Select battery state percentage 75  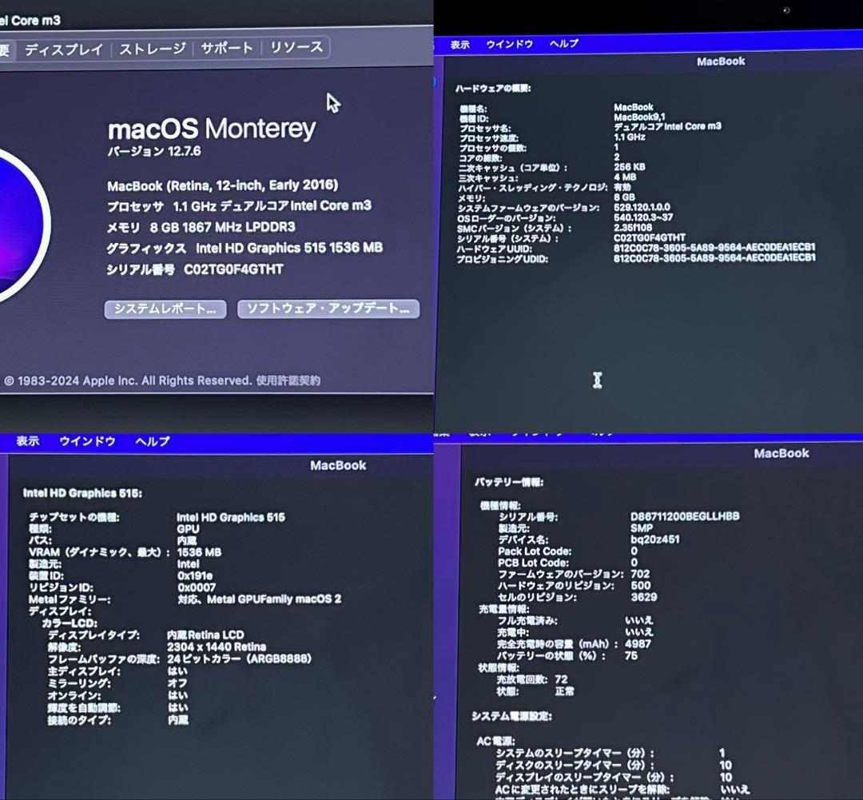click(x=630, y=656)
